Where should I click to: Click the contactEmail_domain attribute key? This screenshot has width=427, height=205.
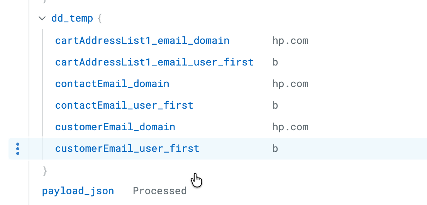point(112,84)
